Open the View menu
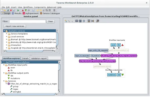Image resolution: width=150 pixels, height=97 pixels. (x=20, y=7)
